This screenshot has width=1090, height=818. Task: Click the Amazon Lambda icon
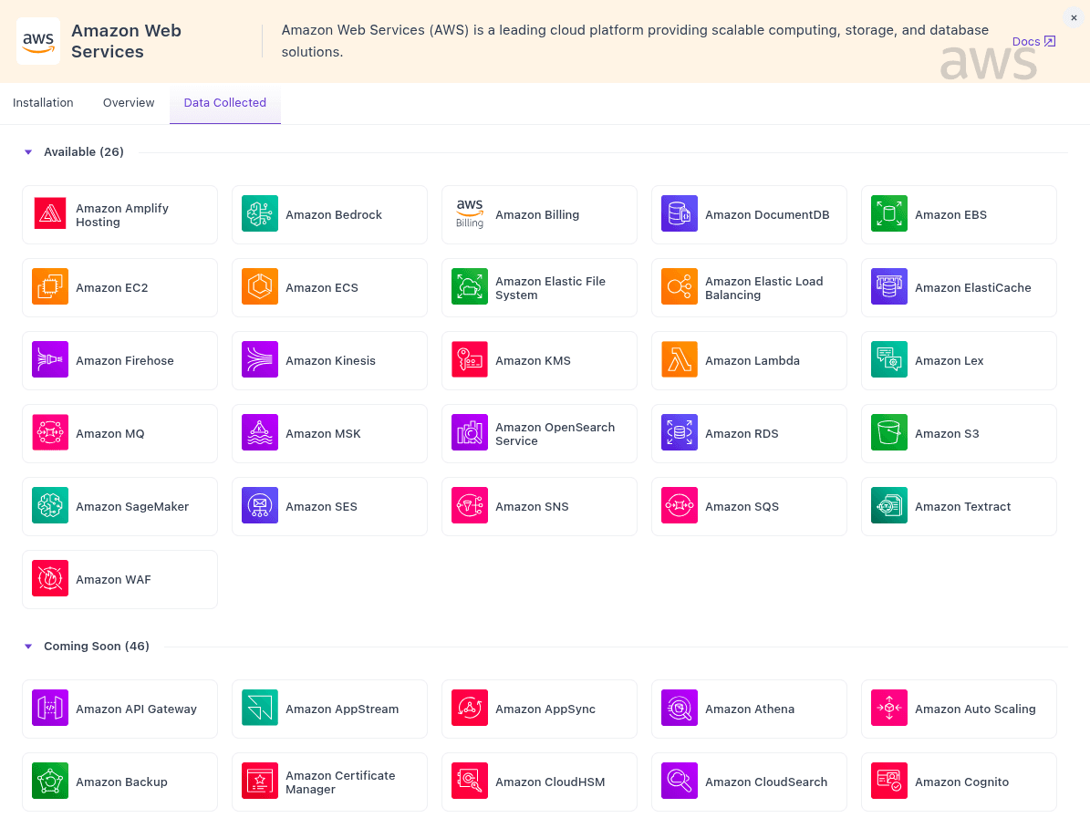click(x=680, y=360)
